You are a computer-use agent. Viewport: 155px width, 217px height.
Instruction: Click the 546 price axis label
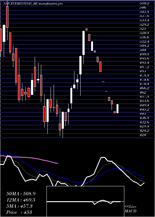tap(143, 7)
